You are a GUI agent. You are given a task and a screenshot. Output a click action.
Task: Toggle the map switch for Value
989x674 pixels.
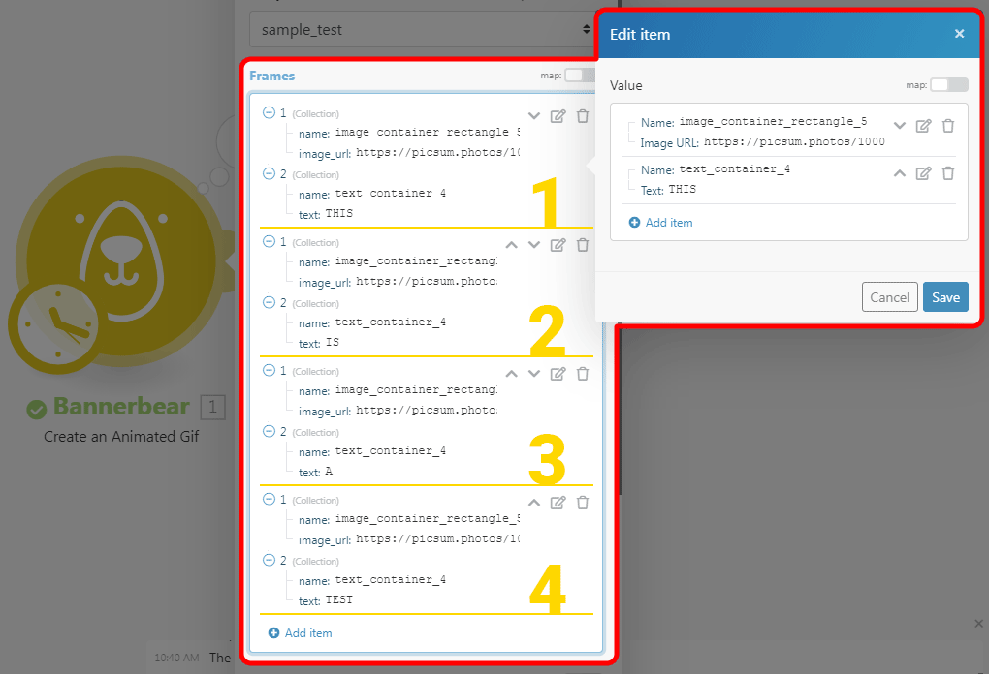coord(948,85)
